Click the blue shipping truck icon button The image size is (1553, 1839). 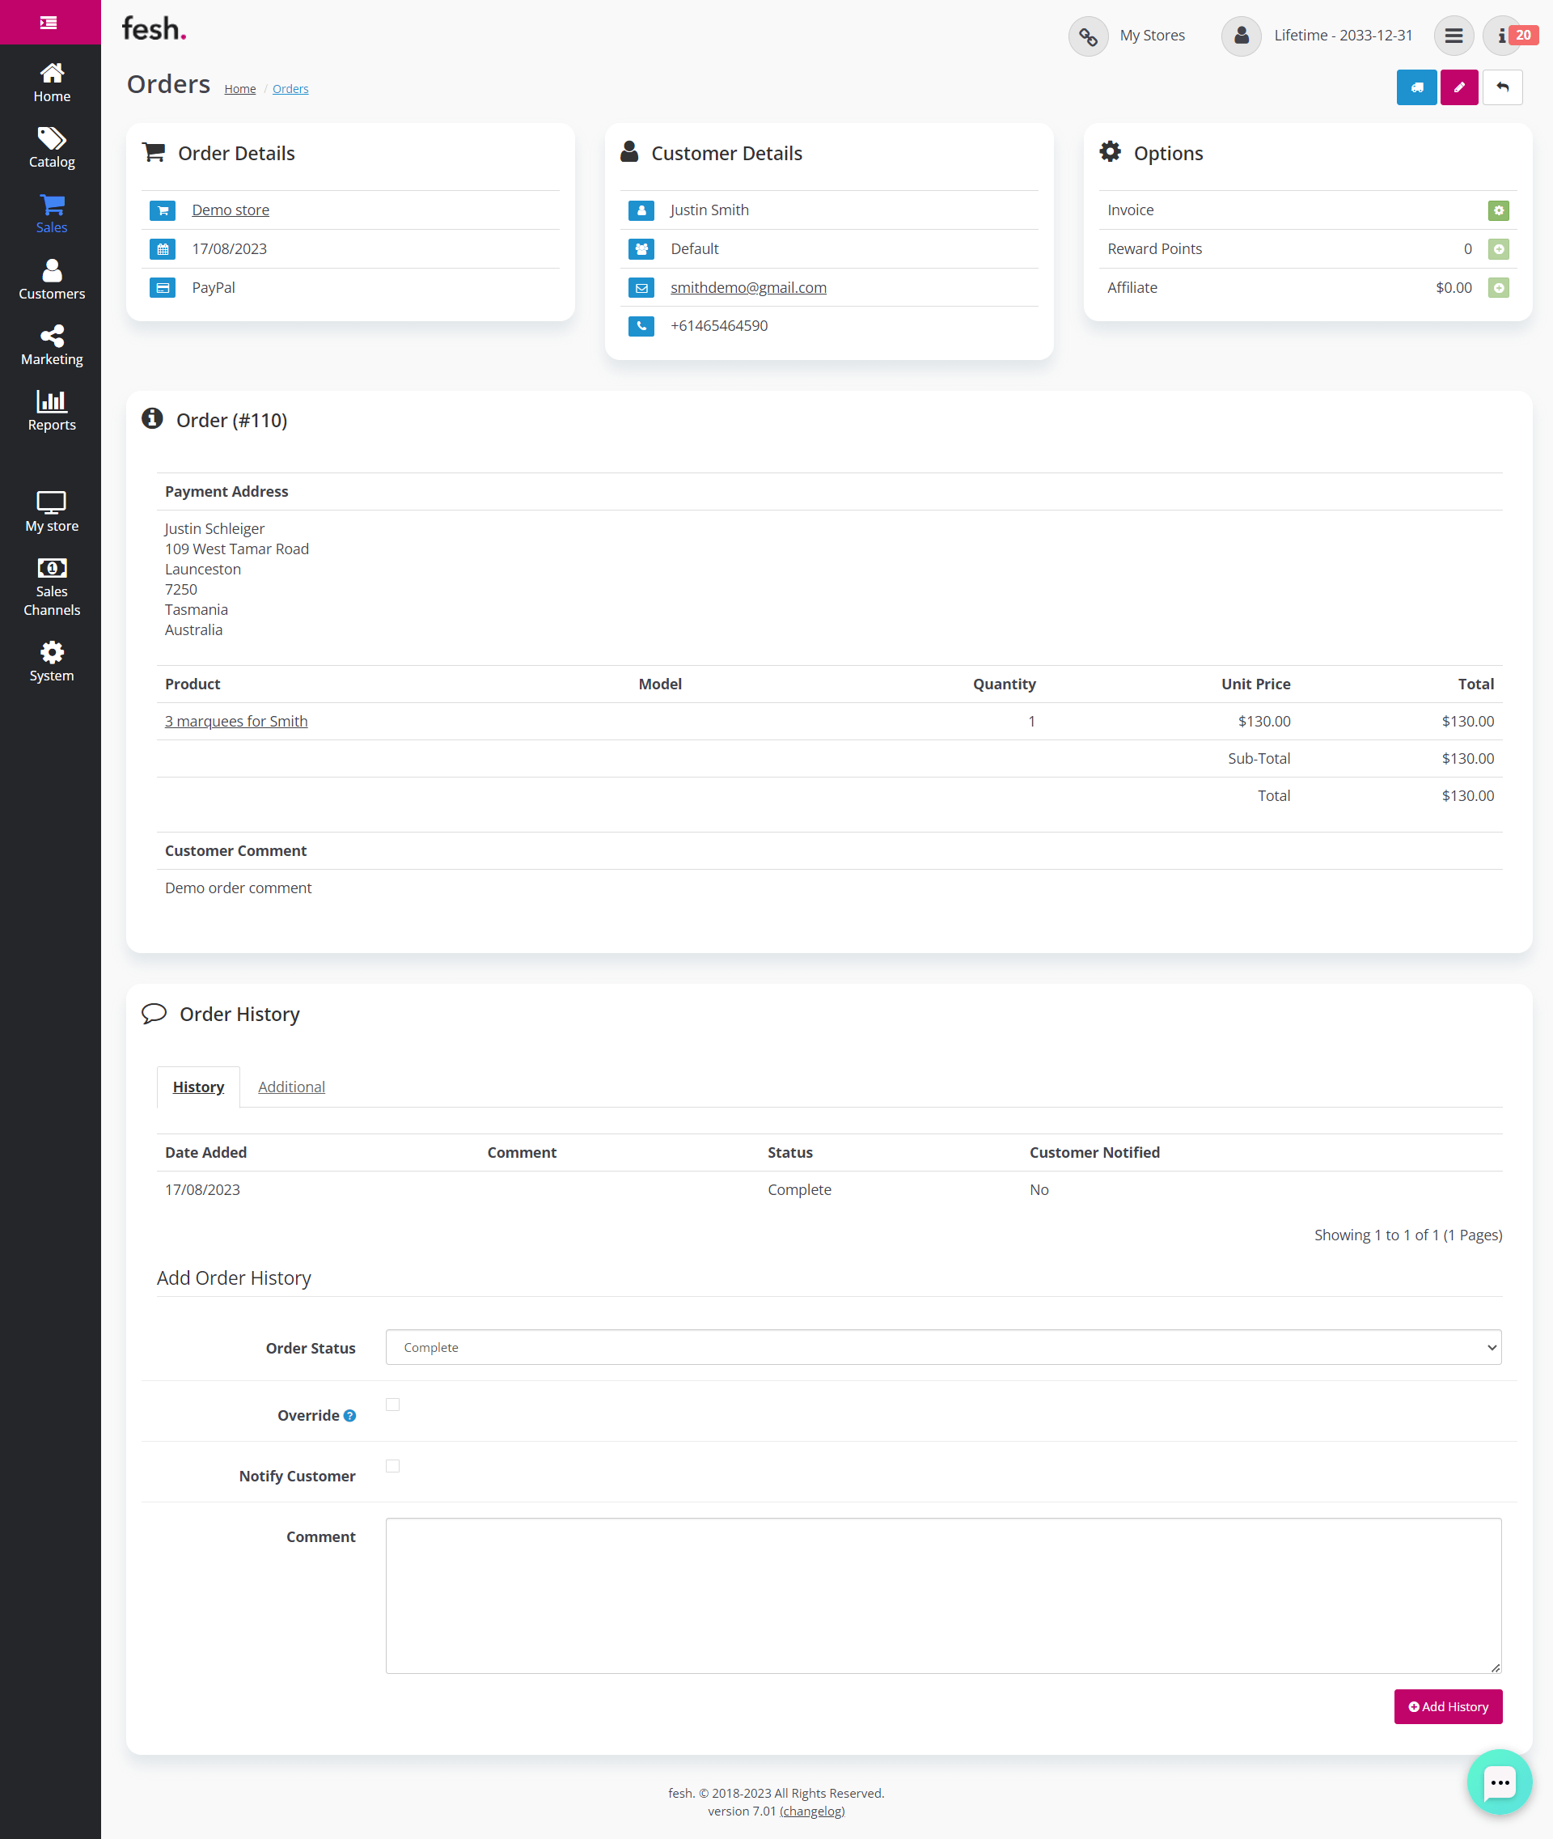pos(1415,87)
